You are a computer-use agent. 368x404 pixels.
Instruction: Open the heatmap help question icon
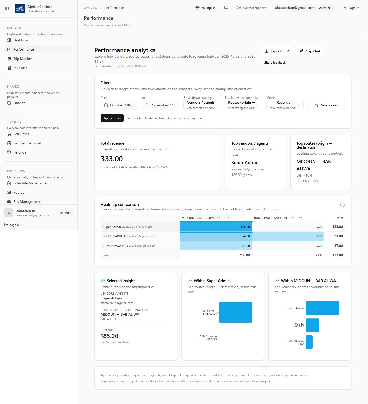[x=342, y=205]
